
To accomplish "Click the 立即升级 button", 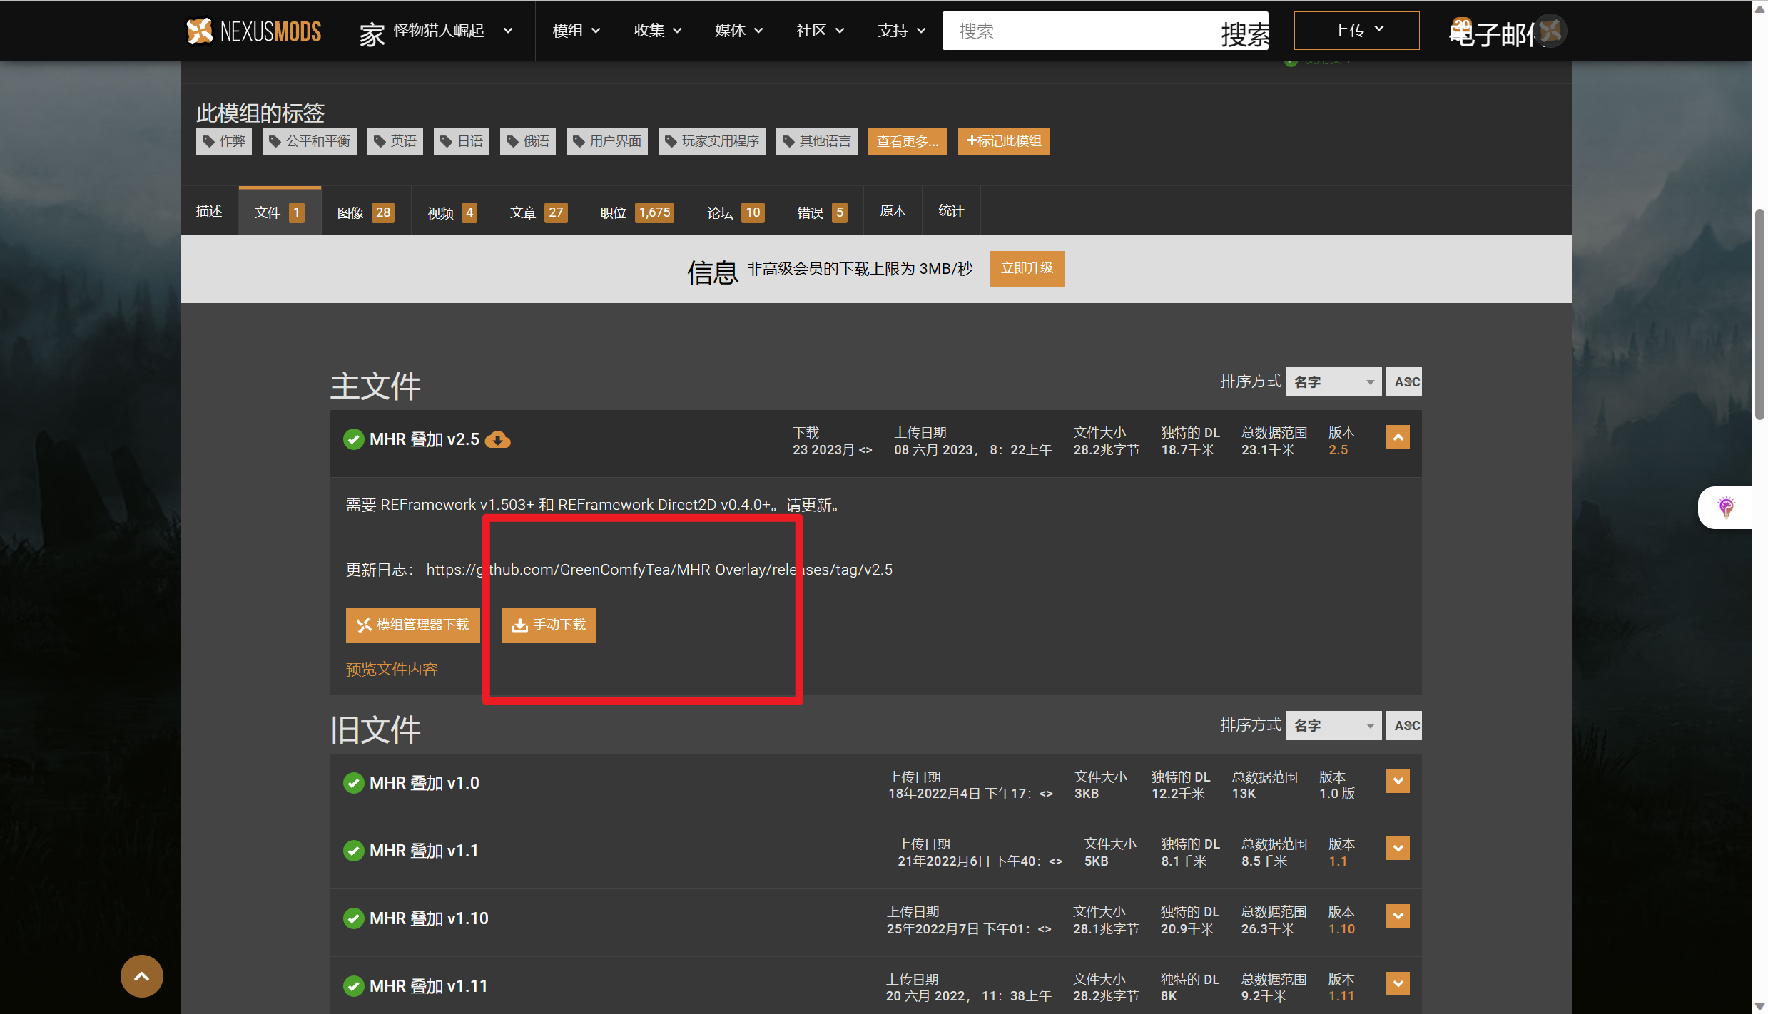I will point(1027,268).
